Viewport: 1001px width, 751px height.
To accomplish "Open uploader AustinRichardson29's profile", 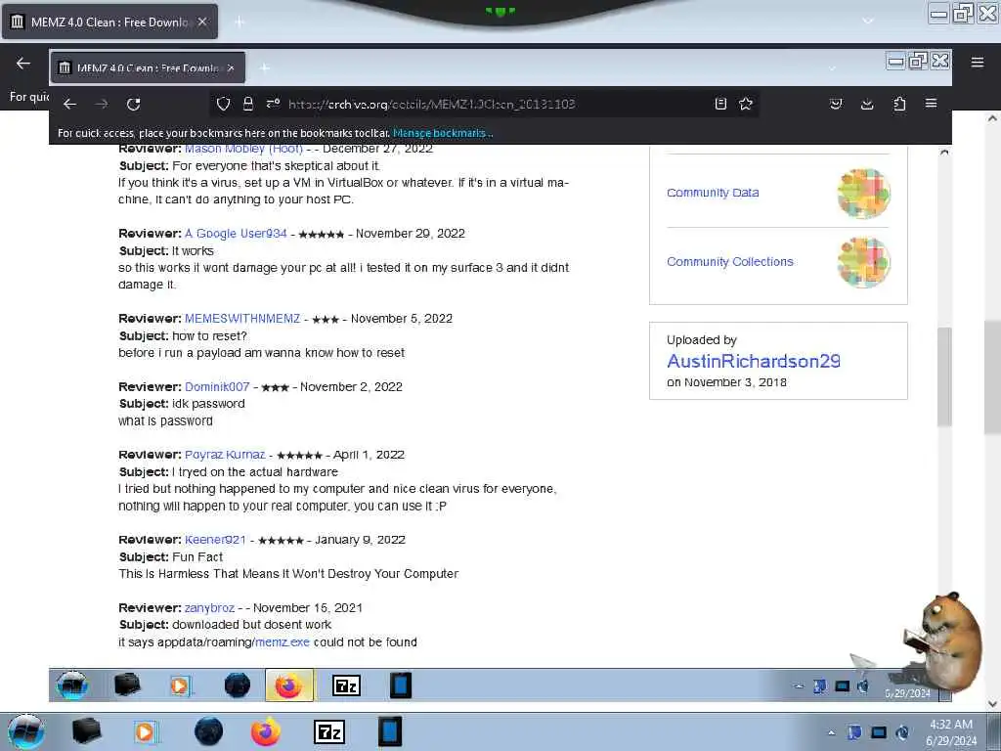I will click(754, 362).
